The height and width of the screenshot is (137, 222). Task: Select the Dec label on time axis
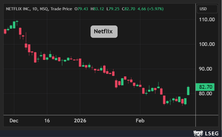(14, 120)
